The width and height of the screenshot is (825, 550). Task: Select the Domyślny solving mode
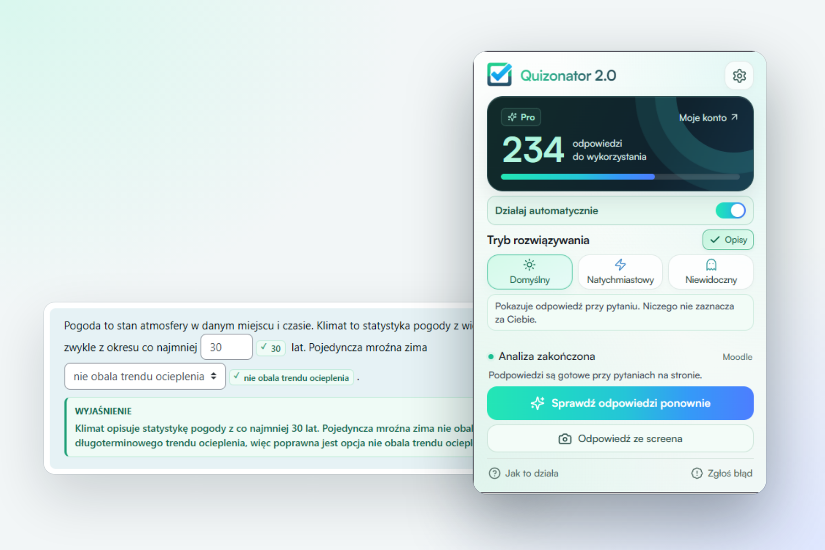point(529,272)
